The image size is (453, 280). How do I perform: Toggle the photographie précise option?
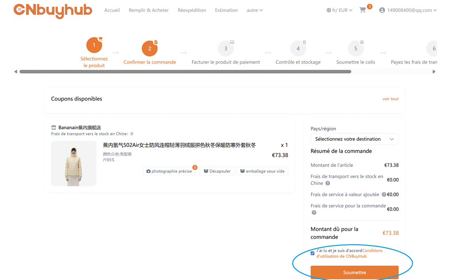tap(169, 171)
